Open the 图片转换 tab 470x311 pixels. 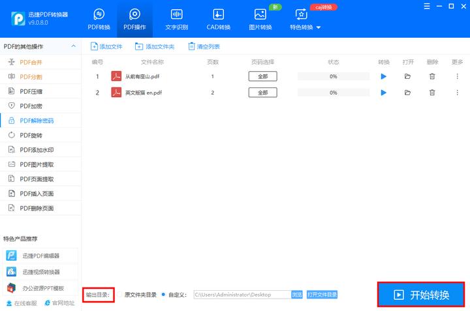(x=260, y=20)
